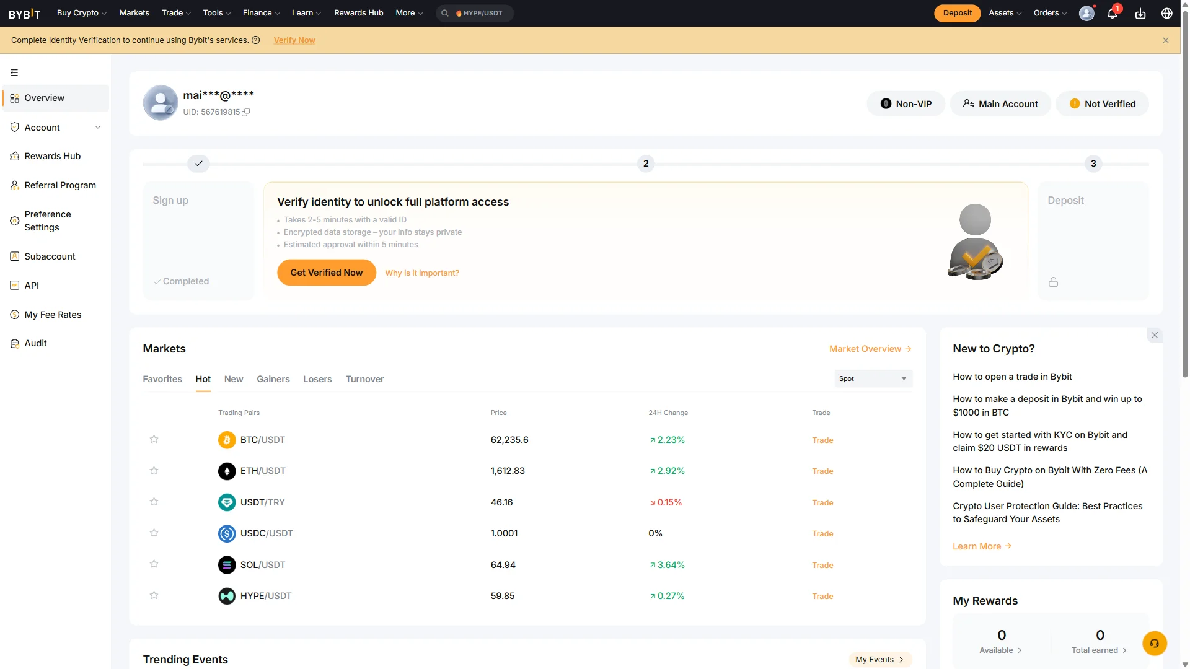Click the deposit step lock icon
The width and height of the screenshot is (1190, 669).
tap(1054, 282)
